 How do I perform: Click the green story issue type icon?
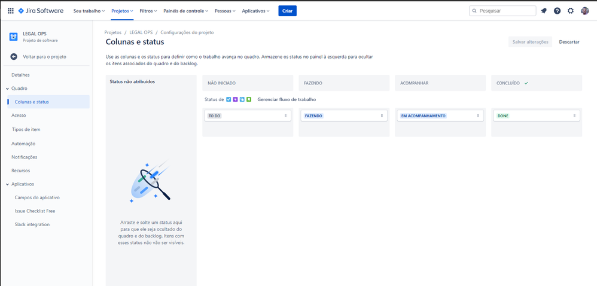point(249,100)
